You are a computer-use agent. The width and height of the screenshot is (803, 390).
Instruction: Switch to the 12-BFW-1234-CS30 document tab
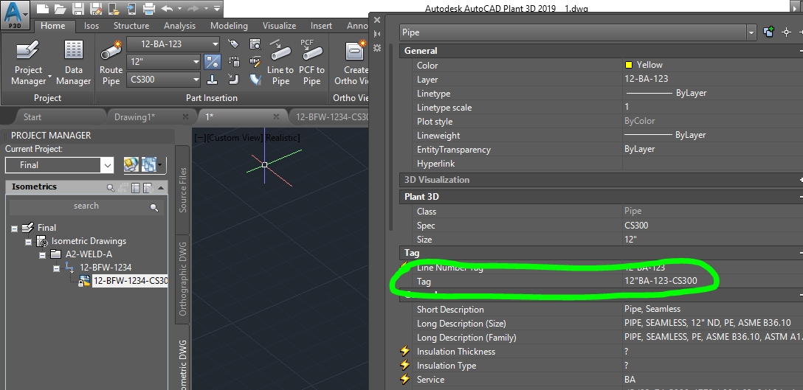[332, 116]
